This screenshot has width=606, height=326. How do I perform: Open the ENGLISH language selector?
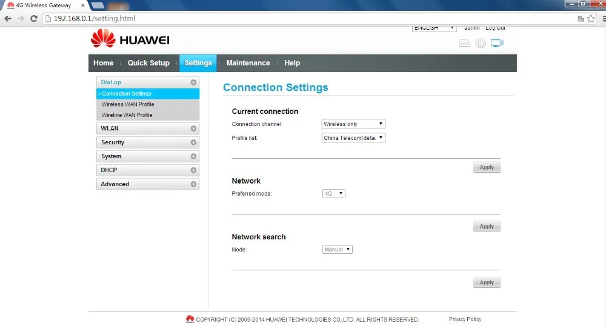pos(435,28)
